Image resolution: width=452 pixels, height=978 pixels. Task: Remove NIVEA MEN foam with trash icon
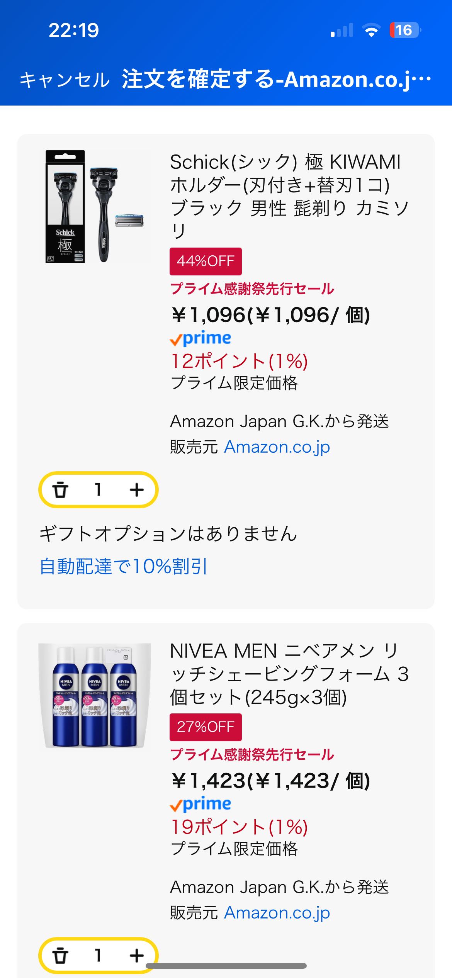click(61, 956)
